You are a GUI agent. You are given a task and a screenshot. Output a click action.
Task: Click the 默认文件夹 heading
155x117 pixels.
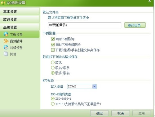click(x=51, y=12)
